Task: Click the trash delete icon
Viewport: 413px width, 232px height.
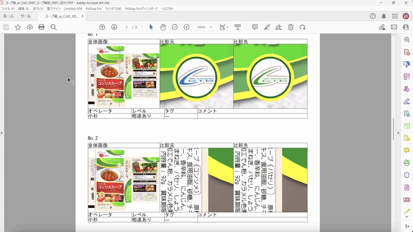Action: 291,27
